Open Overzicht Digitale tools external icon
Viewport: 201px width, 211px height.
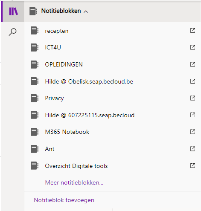192,165
